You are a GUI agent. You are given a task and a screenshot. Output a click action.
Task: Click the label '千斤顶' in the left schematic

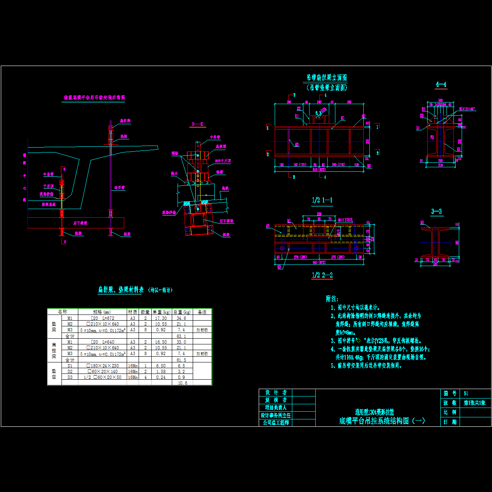point(48,186)
